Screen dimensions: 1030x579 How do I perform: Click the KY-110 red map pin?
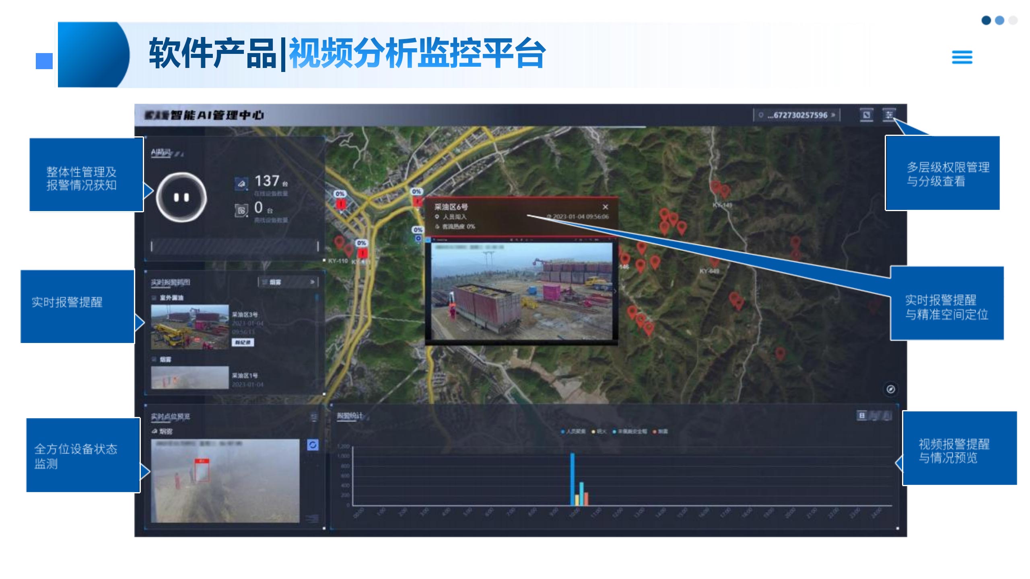[339, 242]
